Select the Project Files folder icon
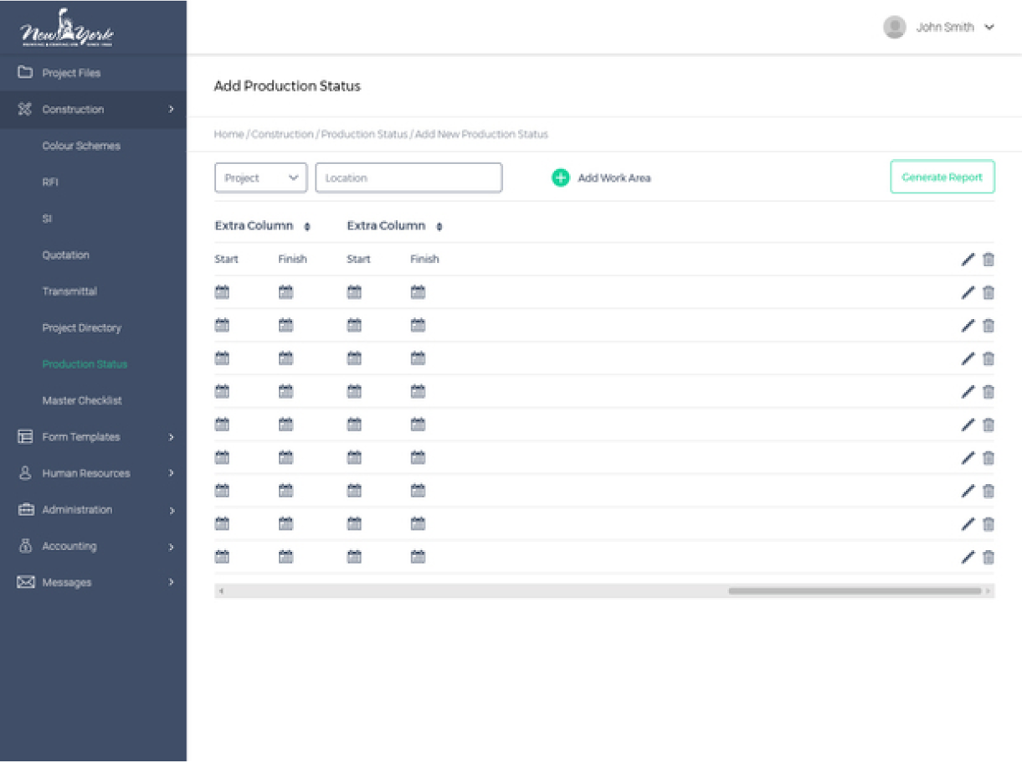Screen dimensions: 1022x762 (x=24, y=73)
